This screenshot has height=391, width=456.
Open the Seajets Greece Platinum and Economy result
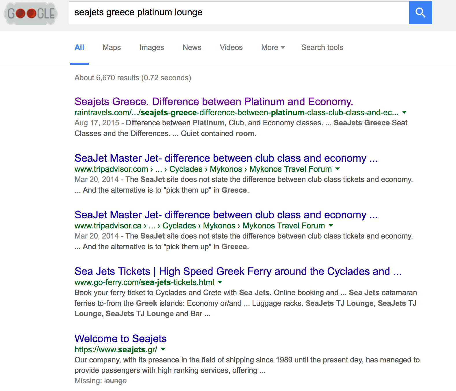click(x=214, y=102)
